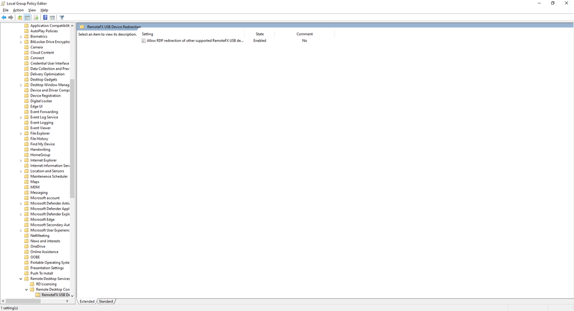Click the Local Group Policy Editor title icon
This screenshot has width=574, height=311.
pos(3,3)
